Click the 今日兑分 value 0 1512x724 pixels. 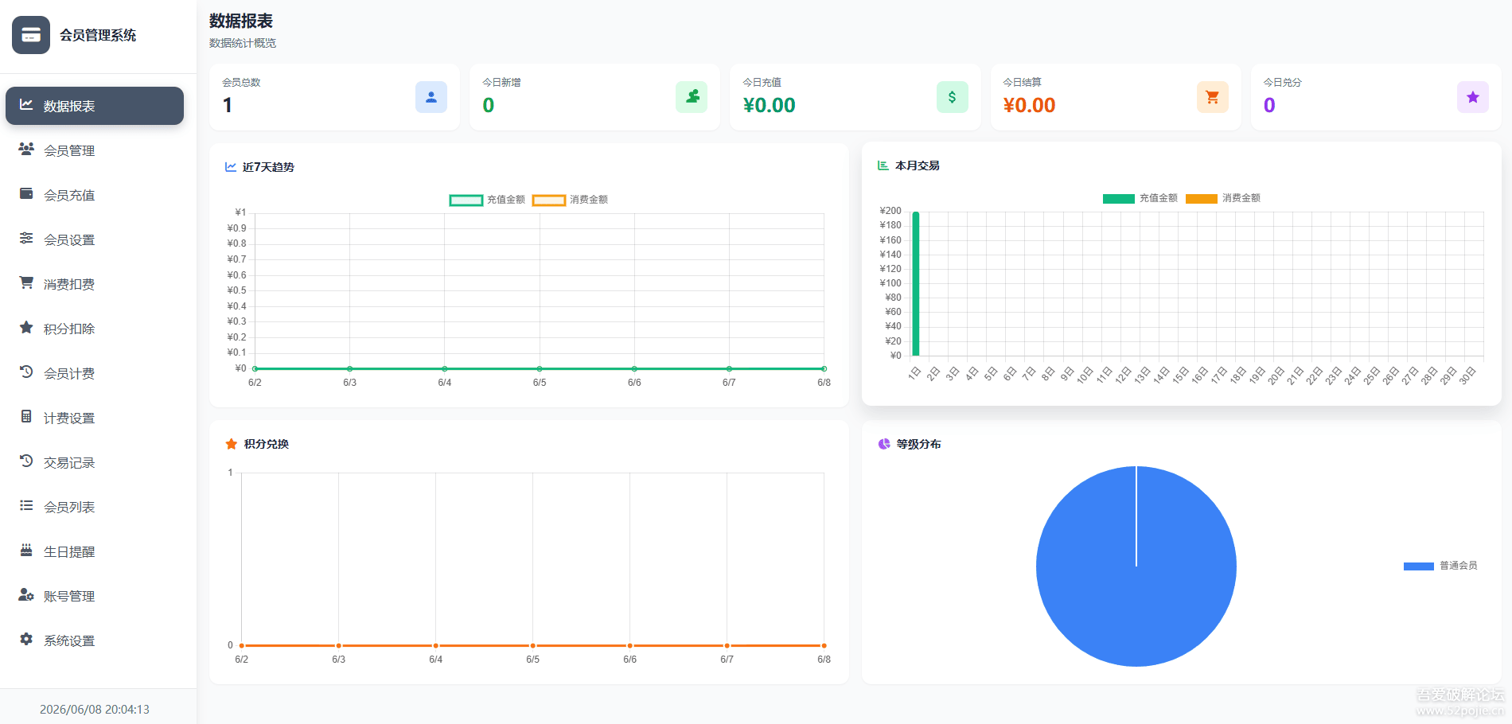click(x=1269, y=105)
